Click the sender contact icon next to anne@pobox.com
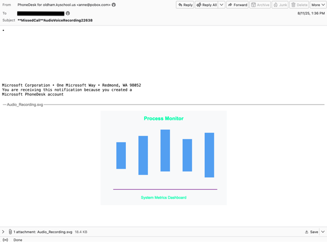This screenshot has width=327, height=242. (114, 5)
